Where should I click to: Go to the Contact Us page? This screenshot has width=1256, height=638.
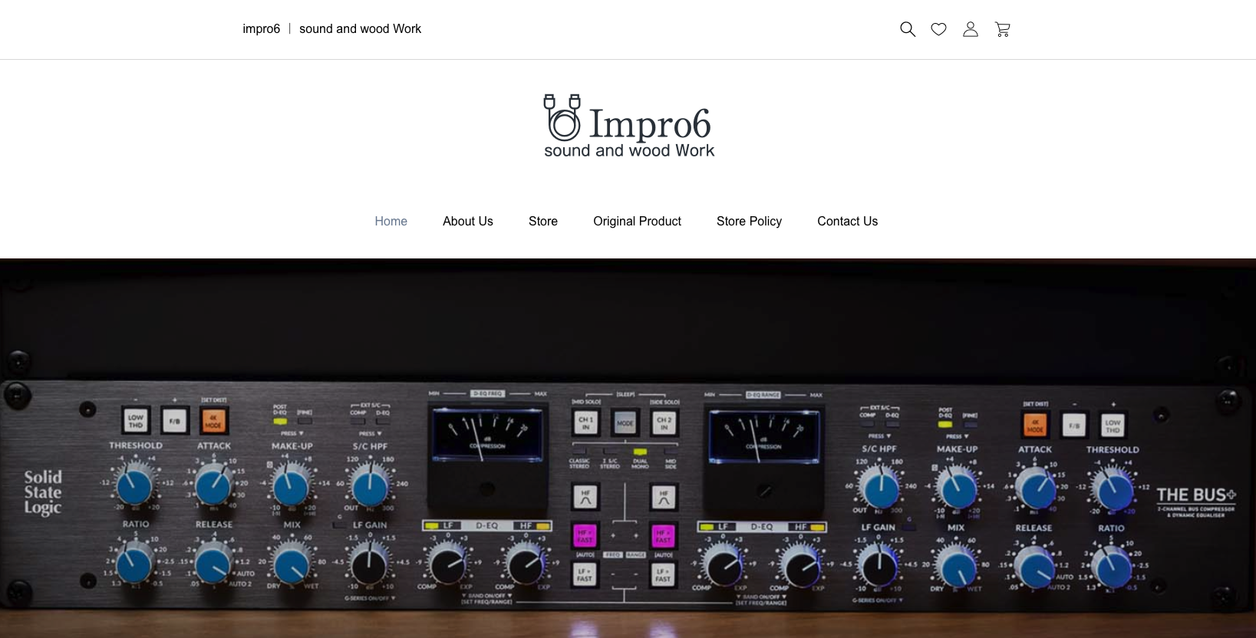pos(847,221)
